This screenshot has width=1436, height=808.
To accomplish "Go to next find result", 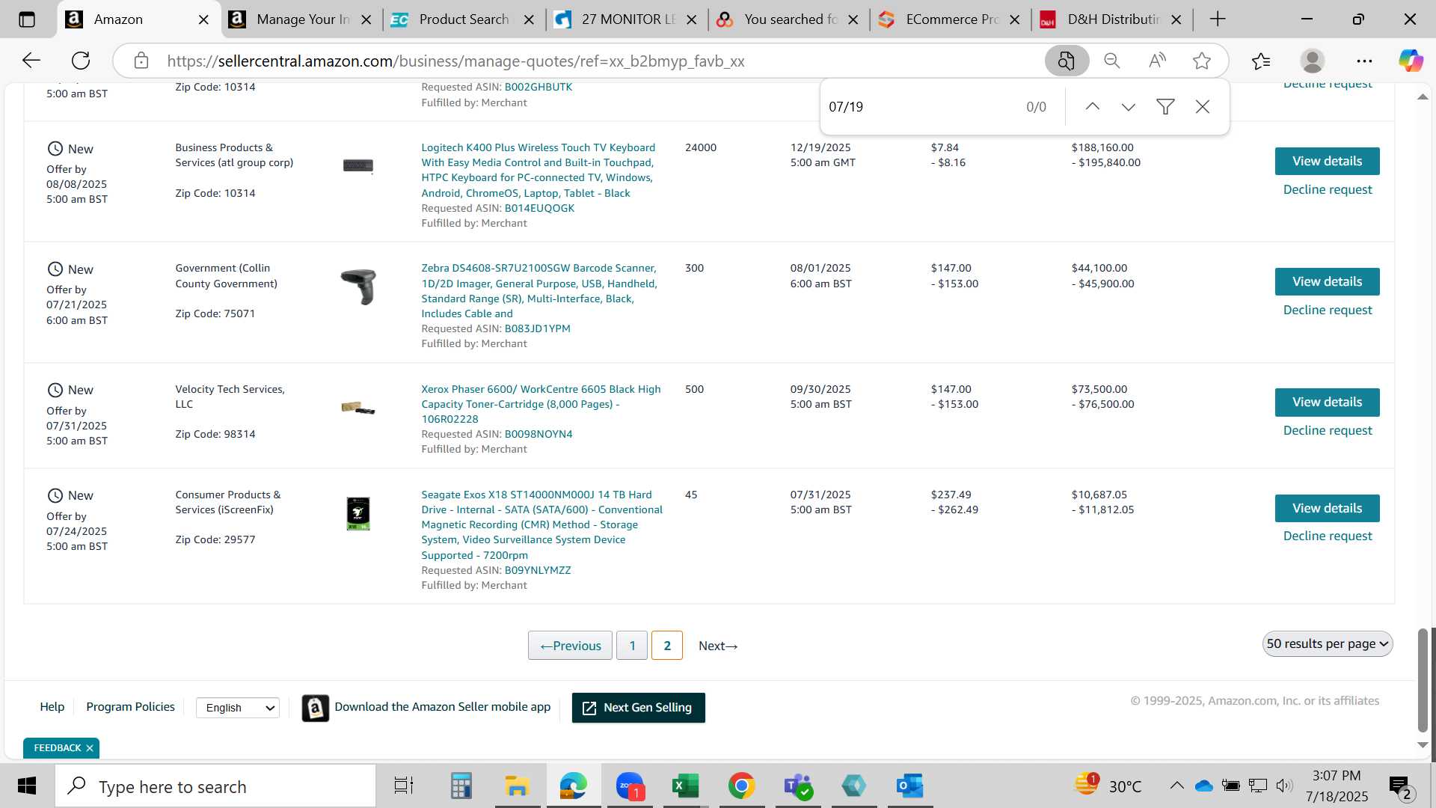I will pyautogui.click(x=1129, y=107).
